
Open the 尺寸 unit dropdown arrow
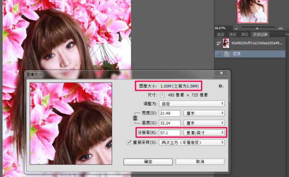click(162, 95)
